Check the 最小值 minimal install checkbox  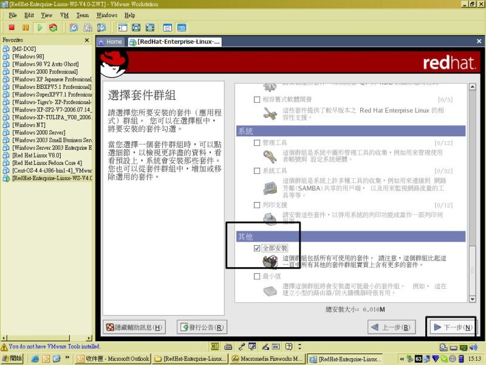256,276
